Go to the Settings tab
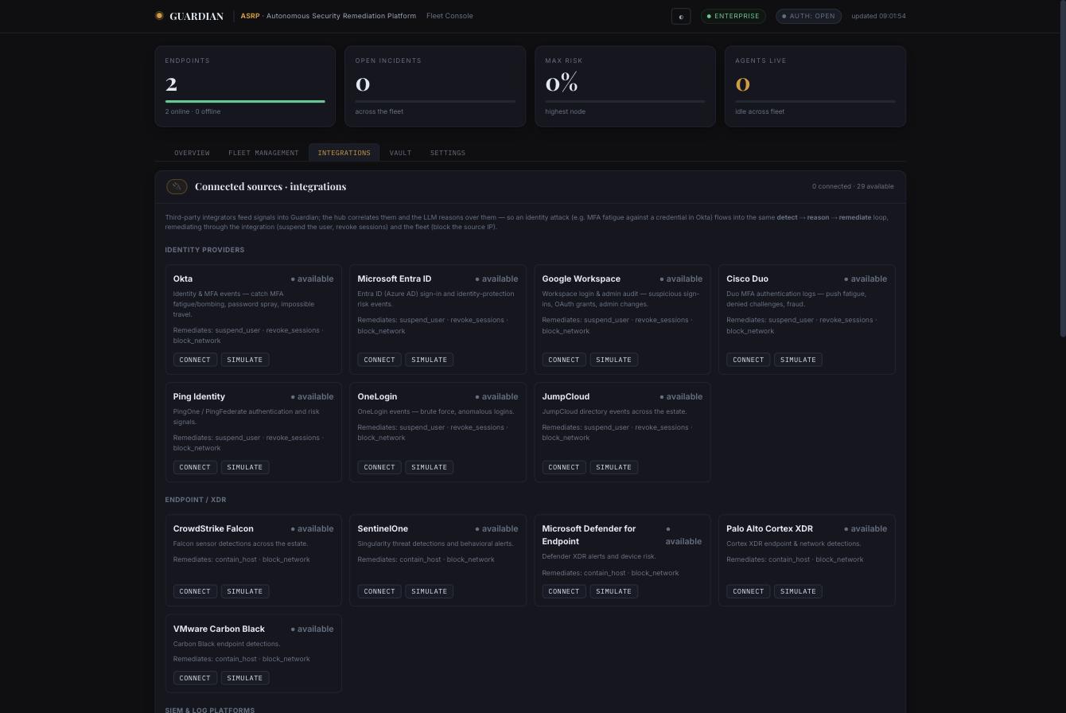 coord(448,153)
